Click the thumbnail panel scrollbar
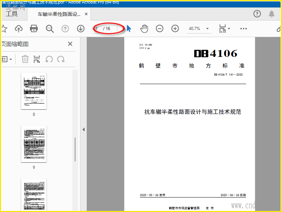 (x=75, y=149)
